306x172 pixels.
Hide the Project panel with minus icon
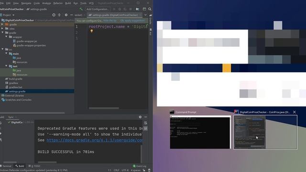coord(71,15)
